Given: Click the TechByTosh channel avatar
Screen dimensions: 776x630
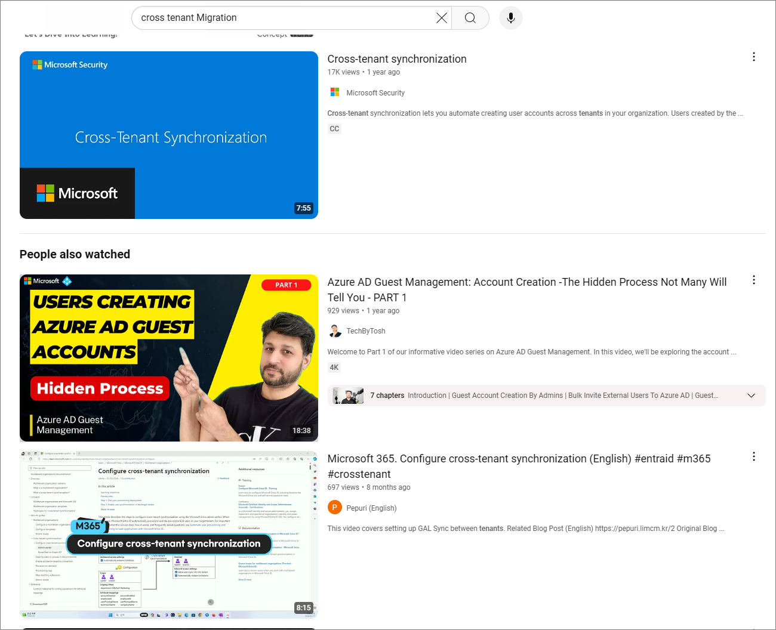Looking at the screenshot, I should [x=335, y=331].
